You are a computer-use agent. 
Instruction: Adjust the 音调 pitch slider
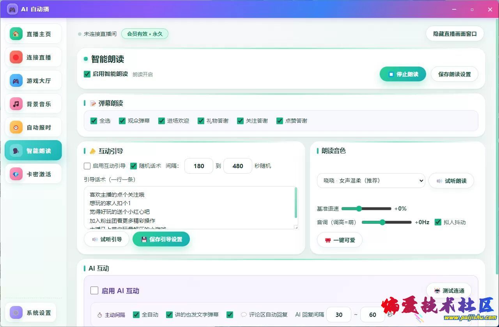coord(386,222)
